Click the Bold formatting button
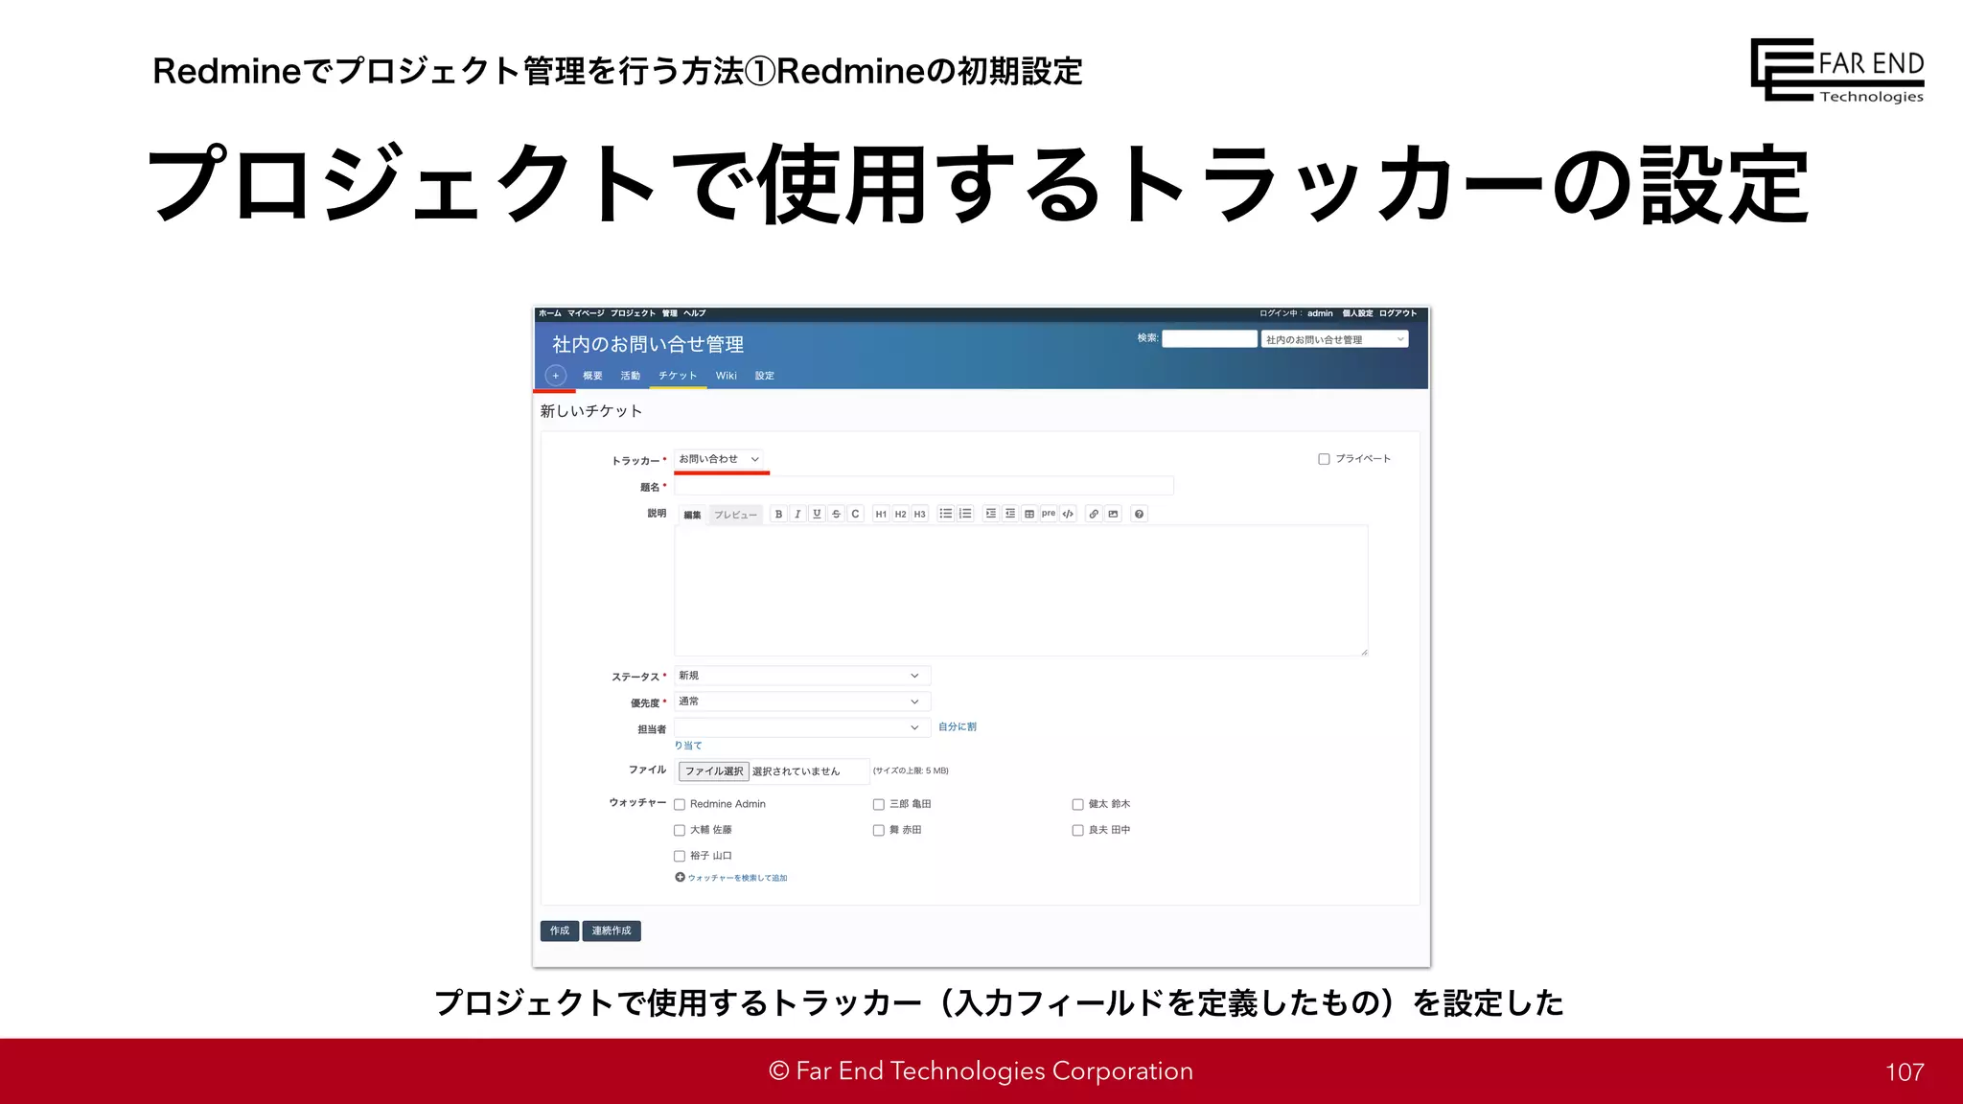This screenshot has width=1963, height=1104. point(778,514)
